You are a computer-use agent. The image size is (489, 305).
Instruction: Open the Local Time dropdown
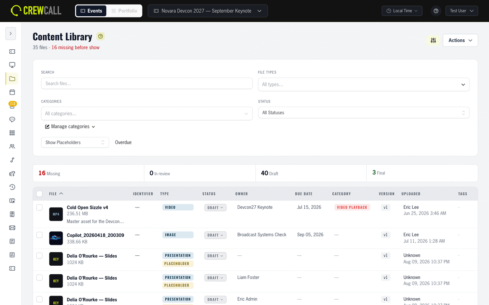(402, 11)
